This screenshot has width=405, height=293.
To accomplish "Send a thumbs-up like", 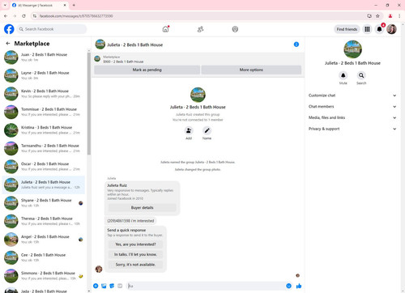I will coord(299,286).
